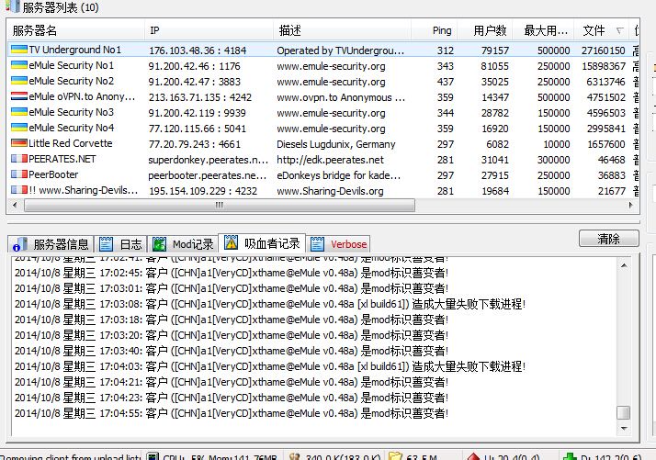Viewport: 656px width, 460px height.
Task: Click the log panel scroll down arrow
Action: (624, 428)
